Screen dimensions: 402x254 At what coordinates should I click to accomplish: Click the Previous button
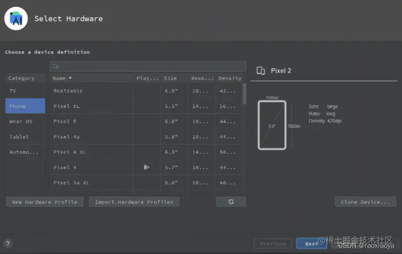coord(273,243)
